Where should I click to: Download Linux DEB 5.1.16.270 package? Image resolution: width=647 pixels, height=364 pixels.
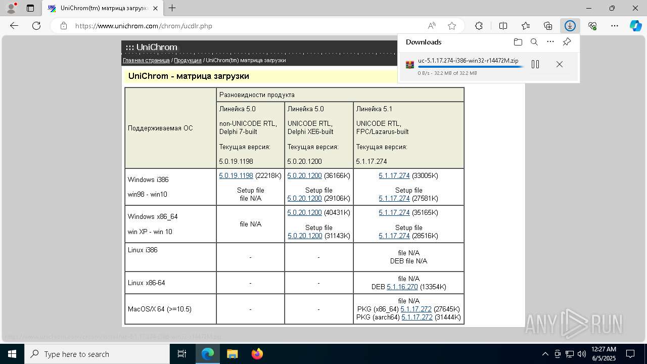click(402, 287)
